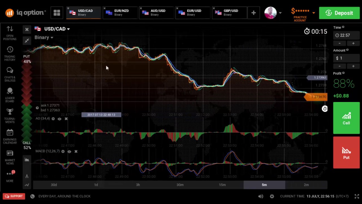Image resolution: width=362 pixels, height=204 pixels.
Task: Decrease expiration time with minus
Action: pyautogui.click(x=340, y=43)
